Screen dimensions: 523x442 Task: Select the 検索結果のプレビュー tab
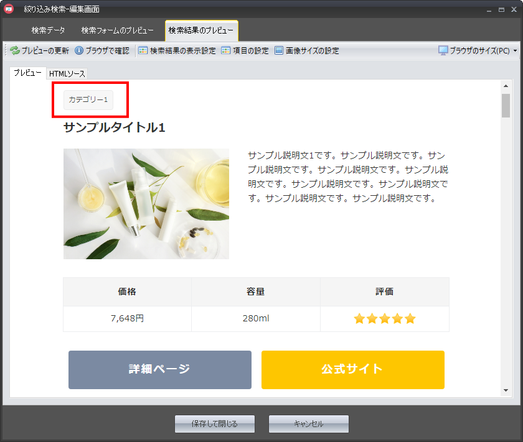click(201, 30)
